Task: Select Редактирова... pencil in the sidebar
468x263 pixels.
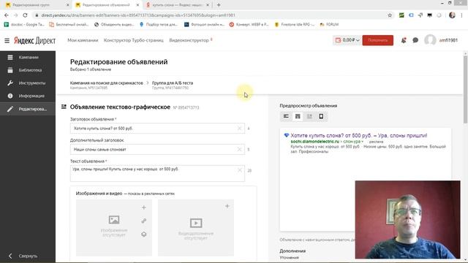Action: [28, 109]
